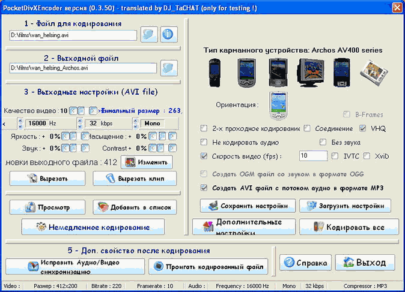
Task: Click the up arrow beside Mono
Action: point(135,121)
